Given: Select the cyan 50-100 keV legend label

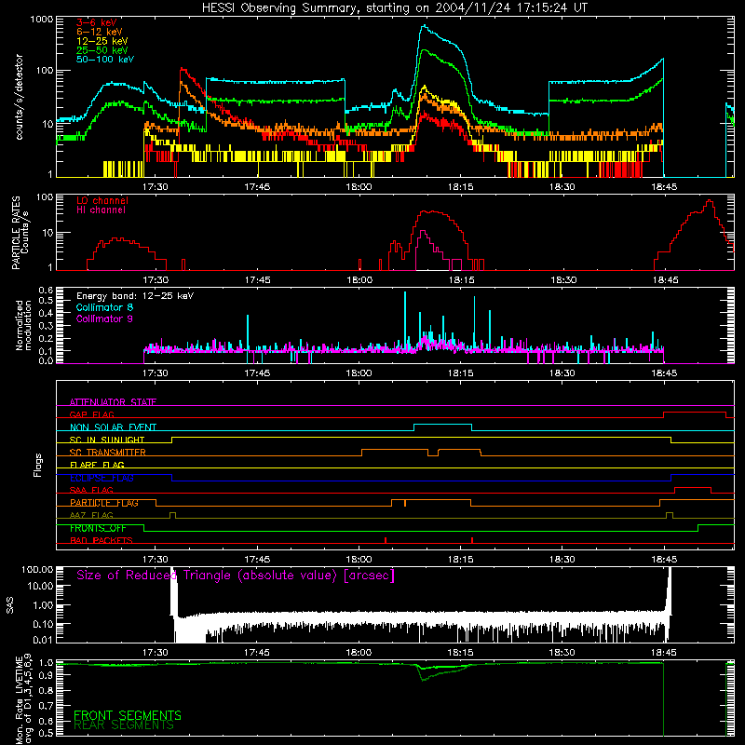Looking at the screenshot, I should click(105, 60).
